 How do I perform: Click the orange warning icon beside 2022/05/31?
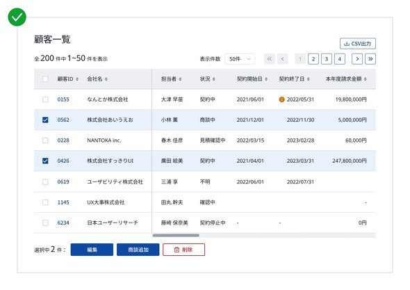281,99
